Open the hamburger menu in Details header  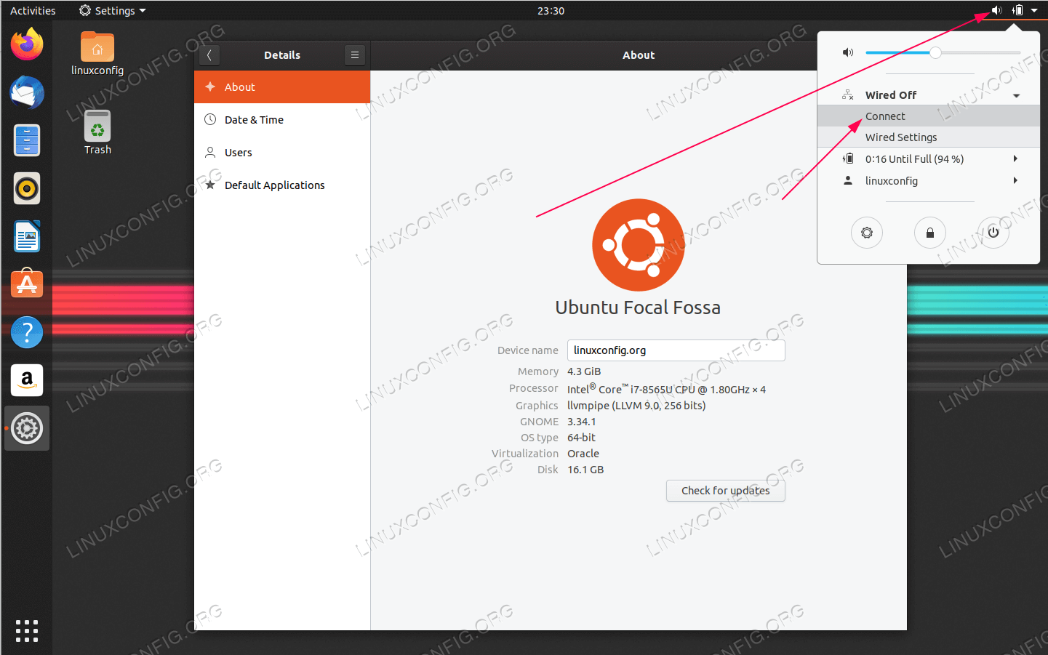coord(355,55)
